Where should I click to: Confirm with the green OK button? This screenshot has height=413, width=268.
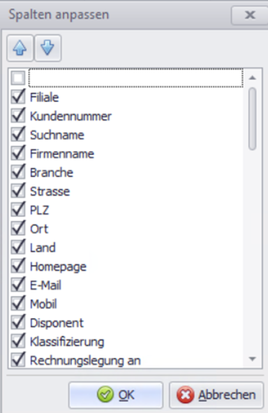pyautogui.click(x=116, y=395)
